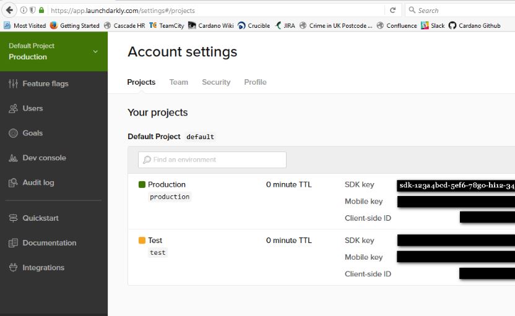
Task: Click the Quickstart signpost icon
Action: (x=13, y=218)
